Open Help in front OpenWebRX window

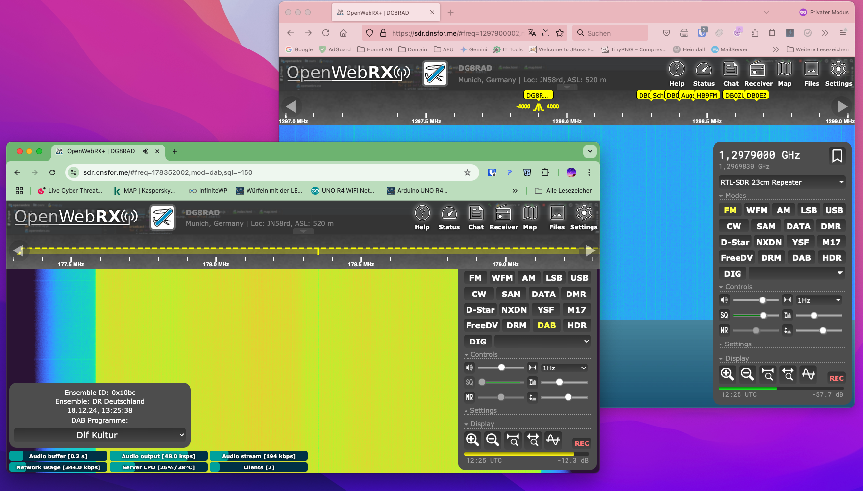(422, 218)
